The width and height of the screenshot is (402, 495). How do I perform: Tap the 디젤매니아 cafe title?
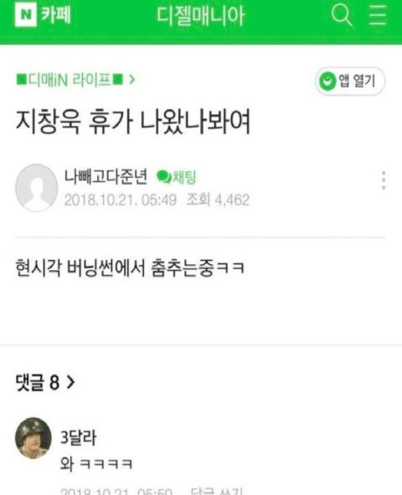[201, 16]
